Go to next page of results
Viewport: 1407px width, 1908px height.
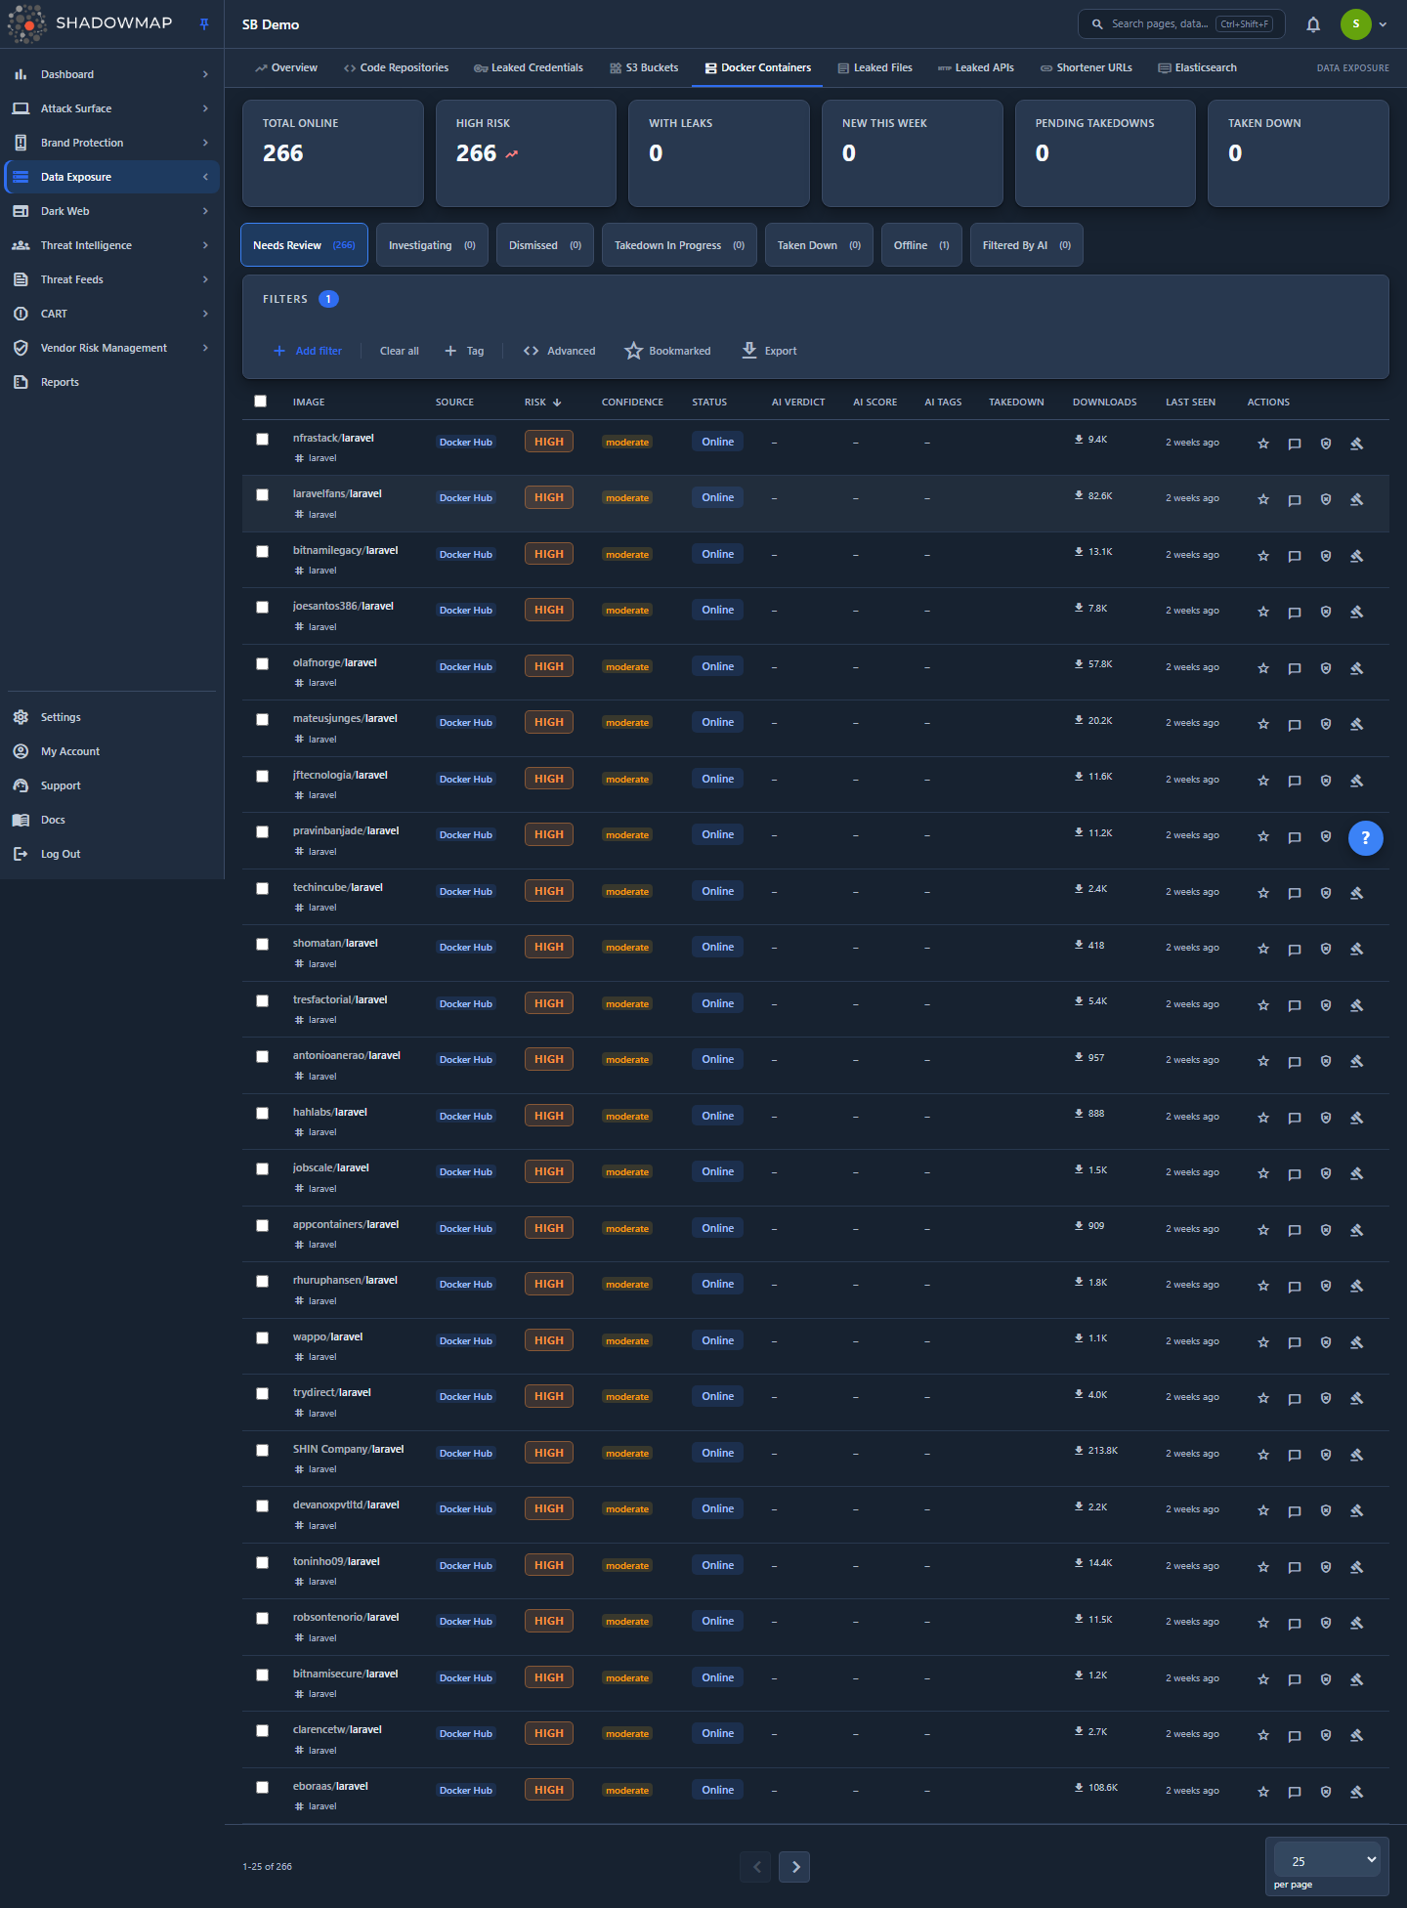pos(794,1867)
